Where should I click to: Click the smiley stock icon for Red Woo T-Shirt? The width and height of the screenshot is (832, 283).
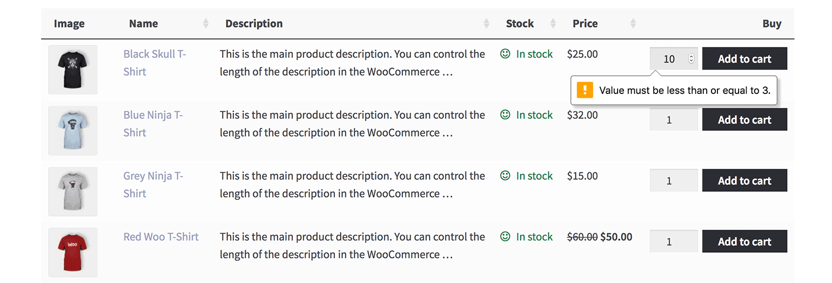pyautogui.click(x=505, y=237)
